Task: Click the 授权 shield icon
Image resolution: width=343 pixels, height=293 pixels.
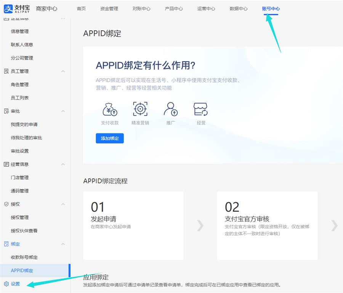Action: [6, 204]
